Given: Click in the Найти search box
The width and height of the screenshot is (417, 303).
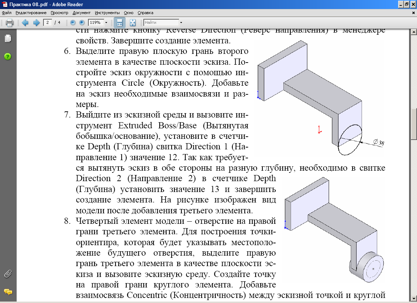Looking at the screenshot, I should click(x=161, y=23).
